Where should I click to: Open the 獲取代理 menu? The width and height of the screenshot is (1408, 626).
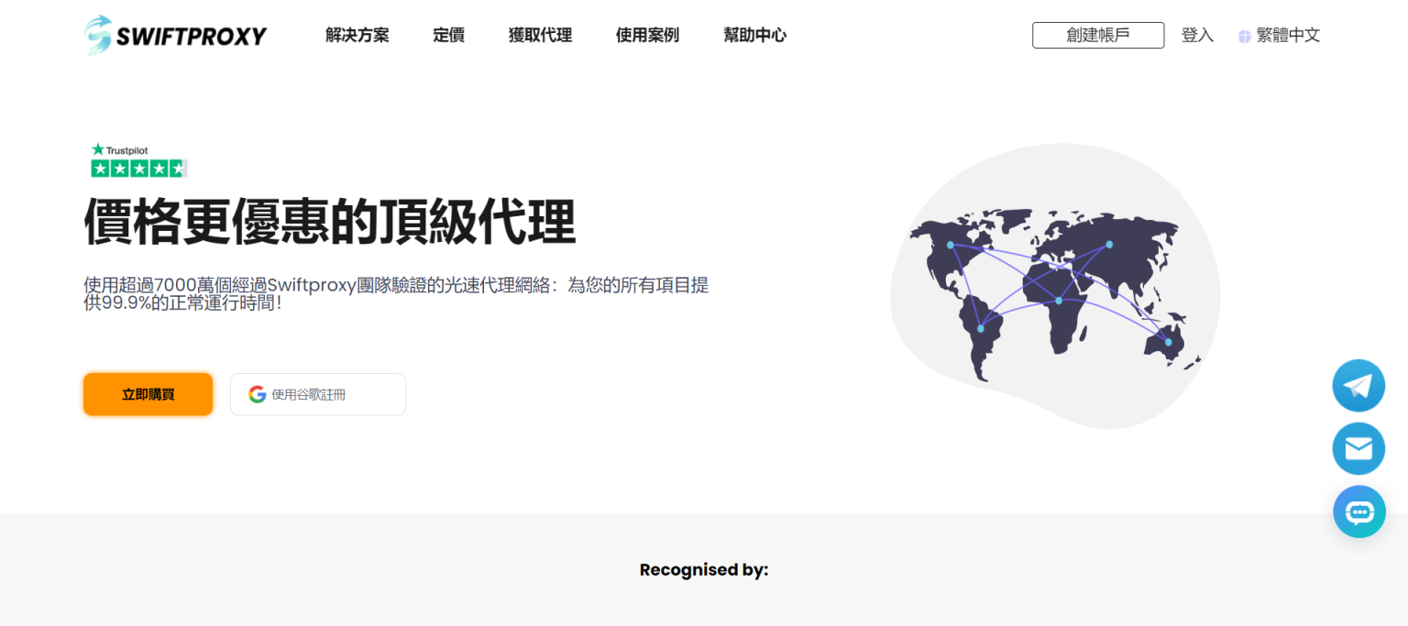tap(540, 35)
